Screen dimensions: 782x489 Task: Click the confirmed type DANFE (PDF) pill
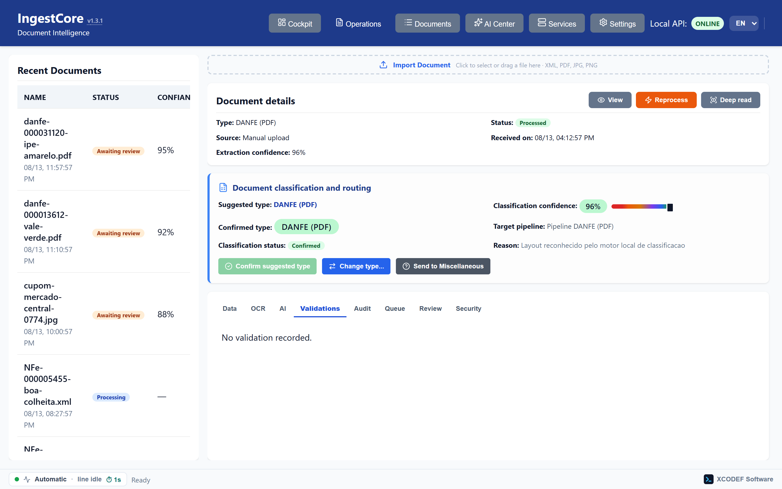point(306,227)
